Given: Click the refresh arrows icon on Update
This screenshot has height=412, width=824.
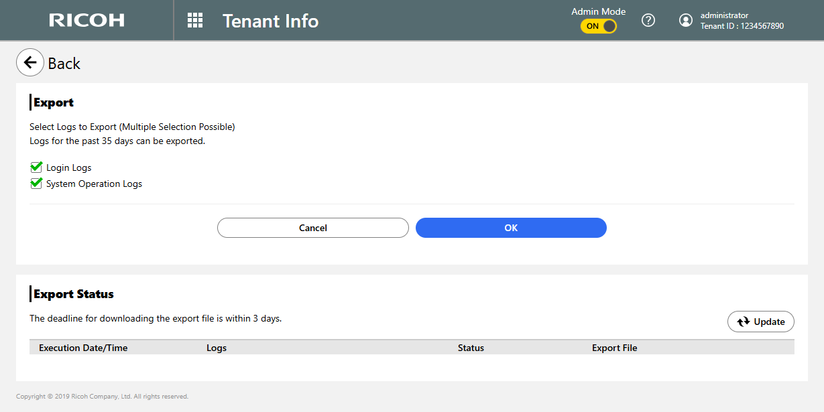Looking at the screenshot, I should [743, 322].
